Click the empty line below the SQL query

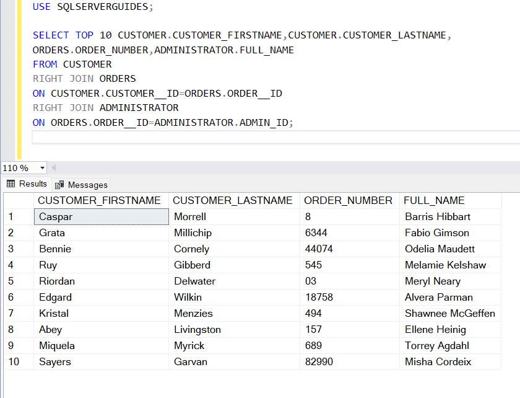(x=124, y=137)
